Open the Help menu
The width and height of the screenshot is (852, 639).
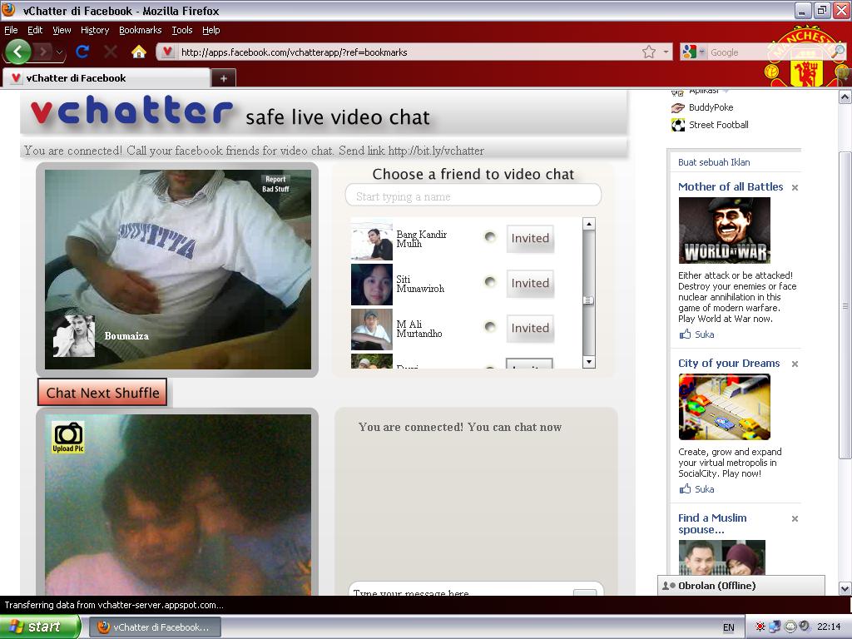(x=211, y=31)
